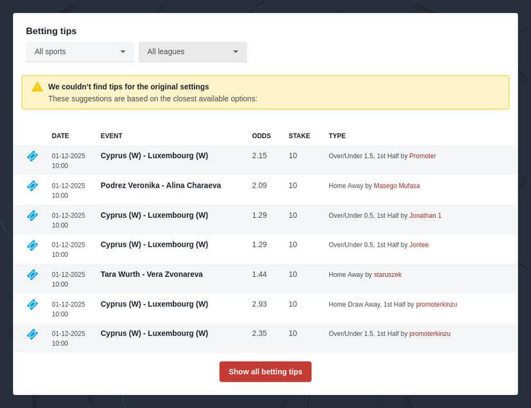Open the ticket icon for the Jontee tip

(32, 245)
